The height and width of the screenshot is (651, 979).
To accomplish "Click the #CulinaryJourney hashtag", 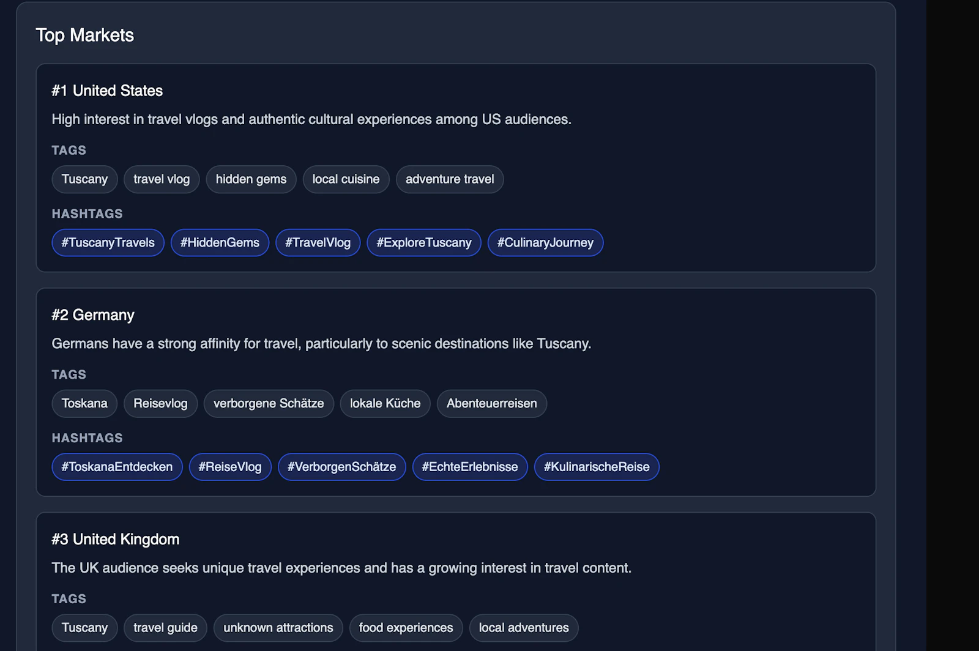I will [545, 243].
